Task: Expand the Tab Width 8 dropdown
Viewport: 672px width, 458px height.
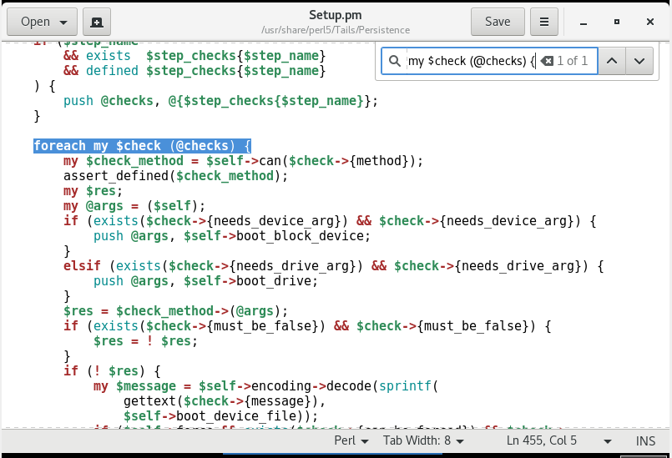Action: [424, 440]
